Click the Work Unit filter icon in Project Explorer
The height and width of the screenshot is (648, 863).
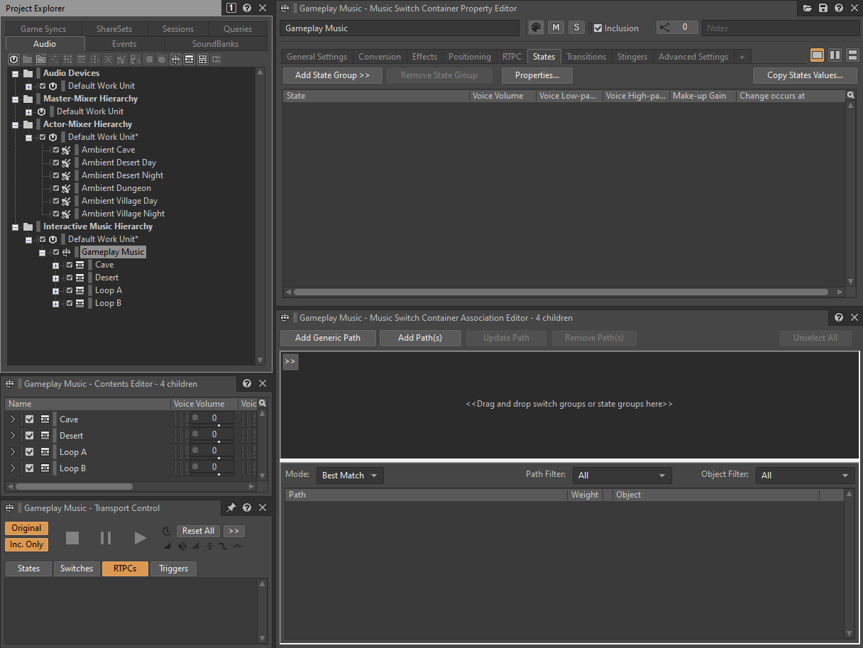tap(13, 59)
